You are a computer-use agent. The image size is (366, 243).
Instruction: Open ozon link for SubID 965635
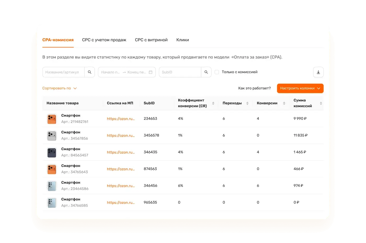pos(121,203)
